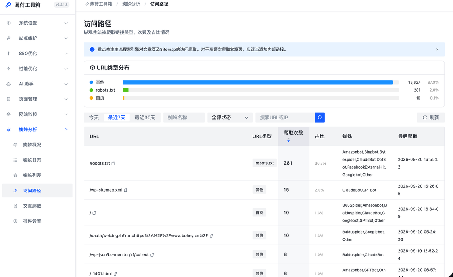The height and width of the screenshot is (277, 453).
Task: Open 插件设置 in the sidebar
Action: [x=37, y=221]
